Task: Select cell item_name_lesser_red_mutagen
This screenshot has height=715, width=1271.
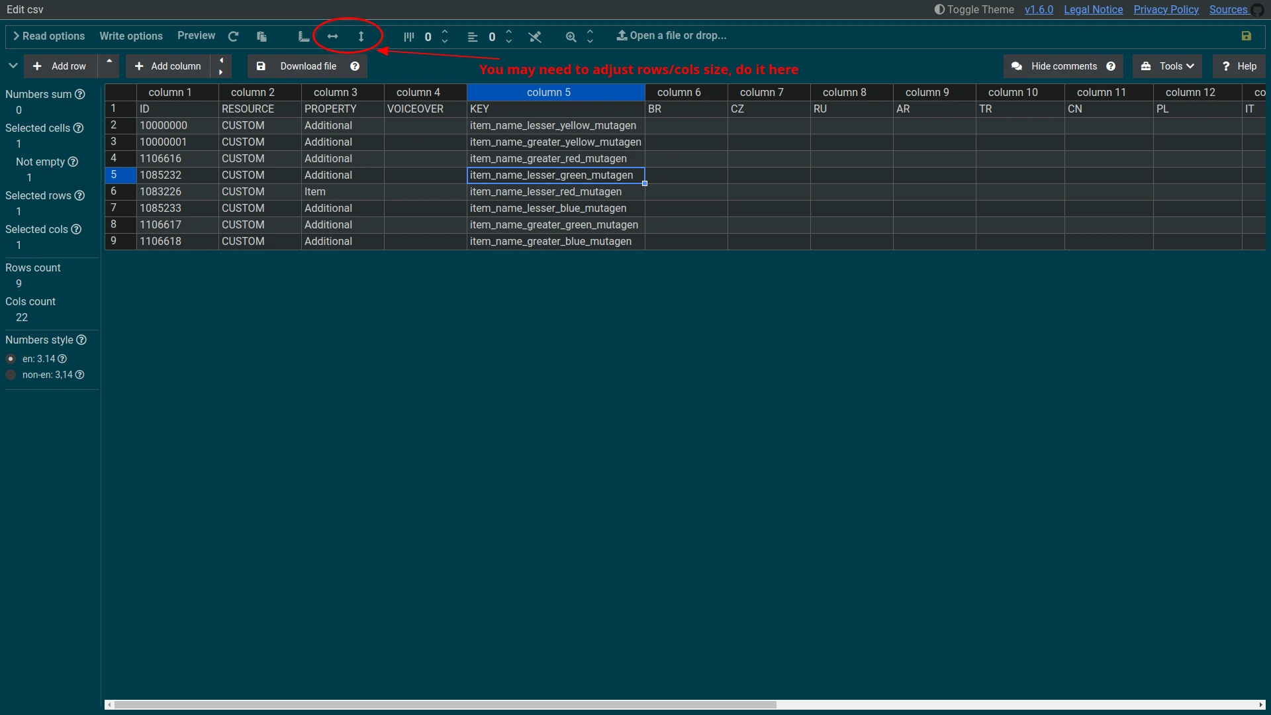Action: 556,192
